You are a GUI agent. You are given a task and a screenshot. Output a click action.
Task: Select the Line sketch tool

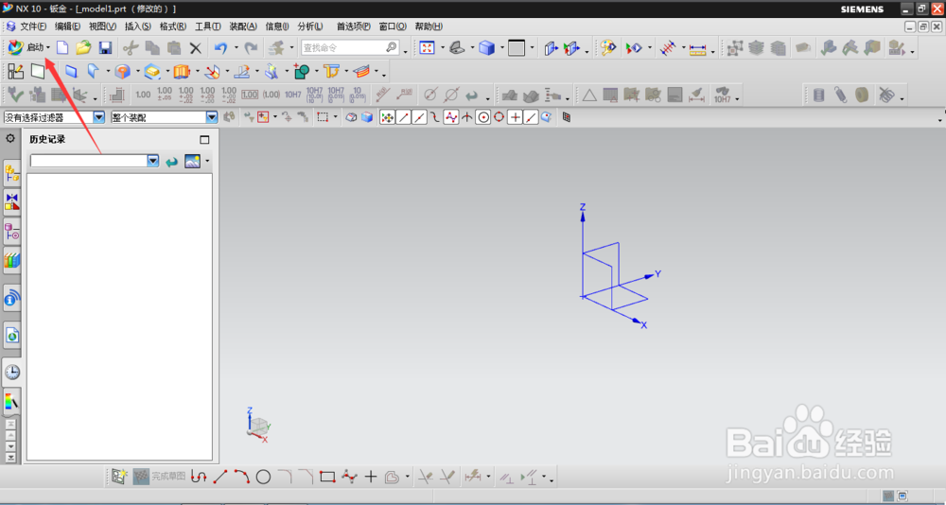(220, 478)
